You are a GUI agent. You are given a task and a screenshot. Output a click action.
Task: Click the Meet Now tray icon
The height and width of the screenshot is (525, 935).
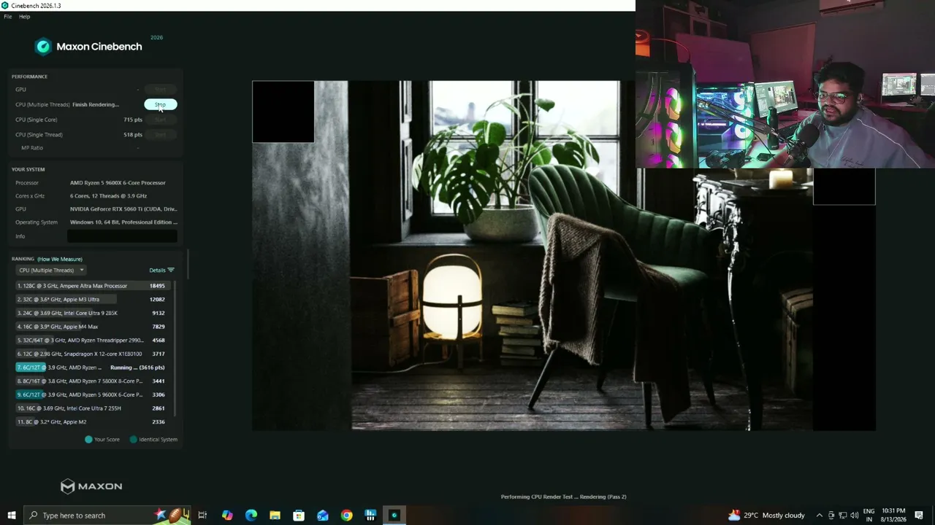click(831, 516)
